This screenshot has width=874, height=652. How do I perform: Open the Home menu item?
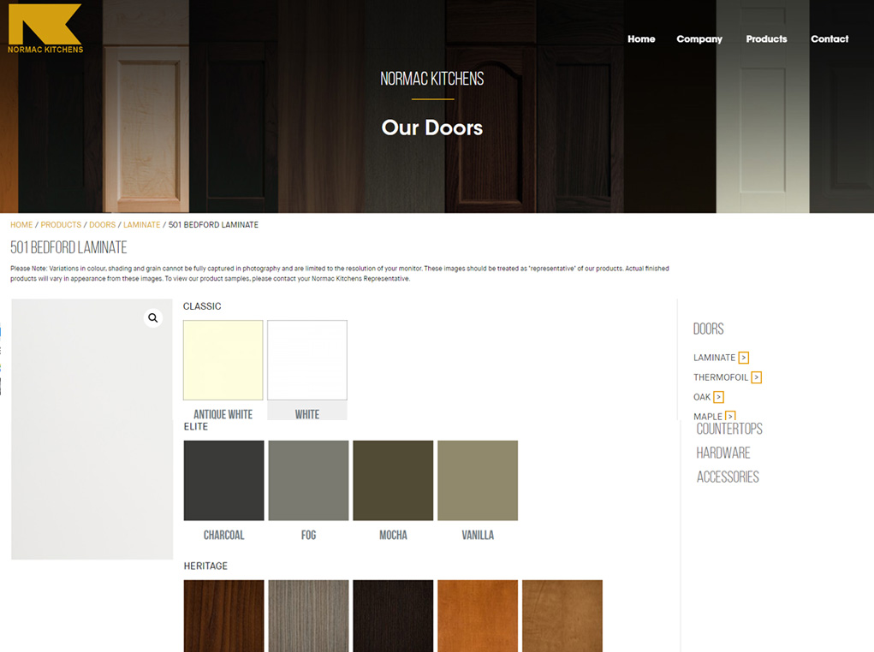click(641, 39)
